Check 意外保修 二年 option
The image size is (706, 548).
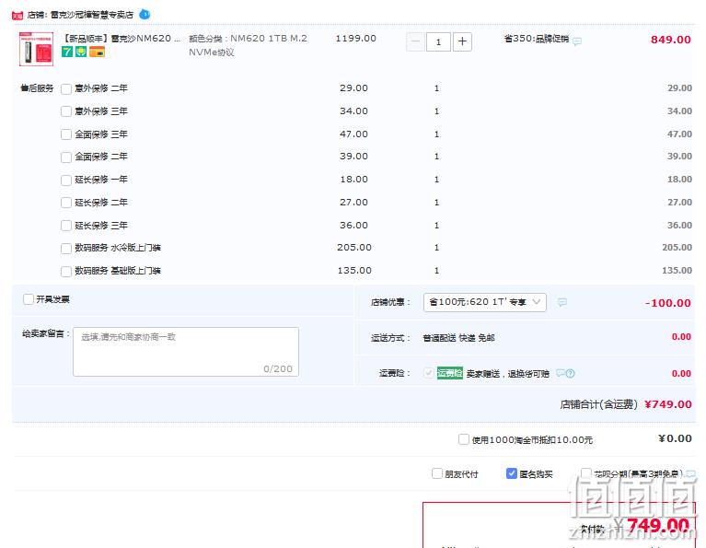click(66, 88)
